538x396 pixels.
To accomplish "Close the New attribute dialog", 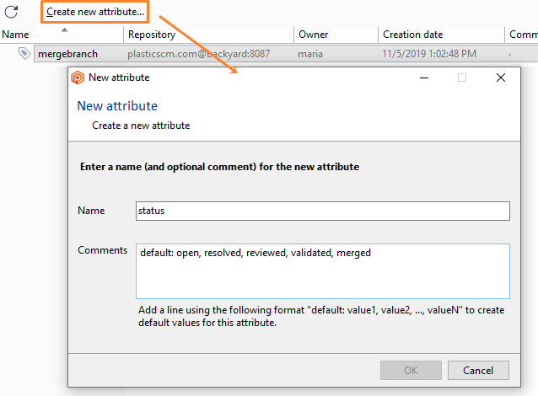I will click(501, 78).
